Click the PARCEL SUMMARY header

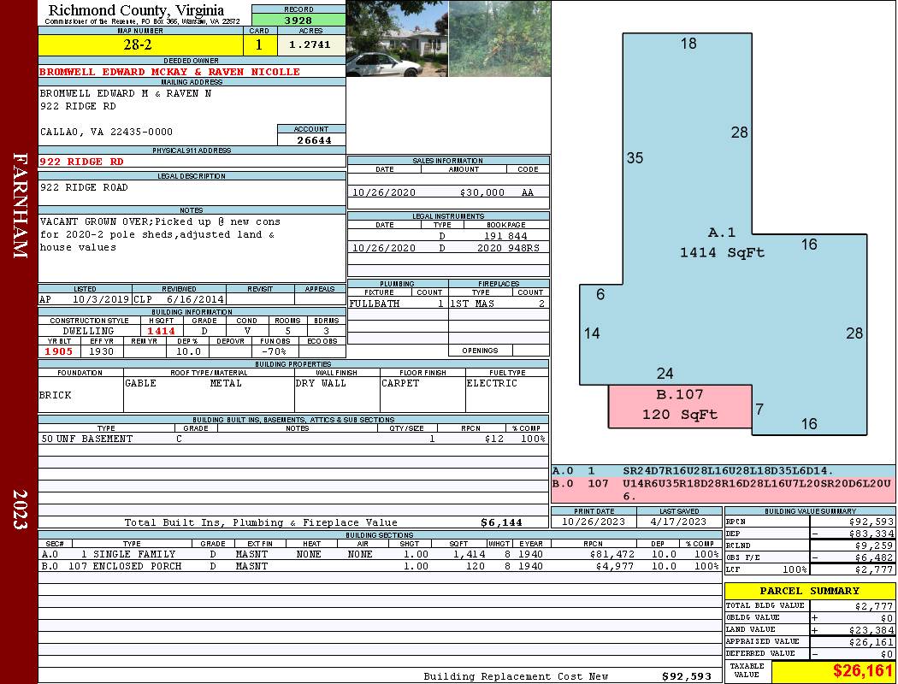pos(809,591)
